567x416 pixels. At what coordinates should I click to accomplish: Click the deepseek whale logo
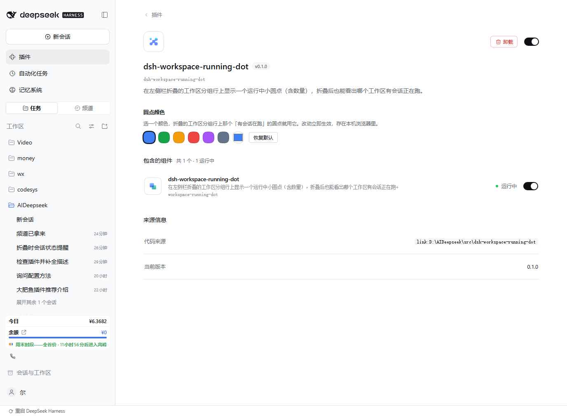(x=12, y=15)
